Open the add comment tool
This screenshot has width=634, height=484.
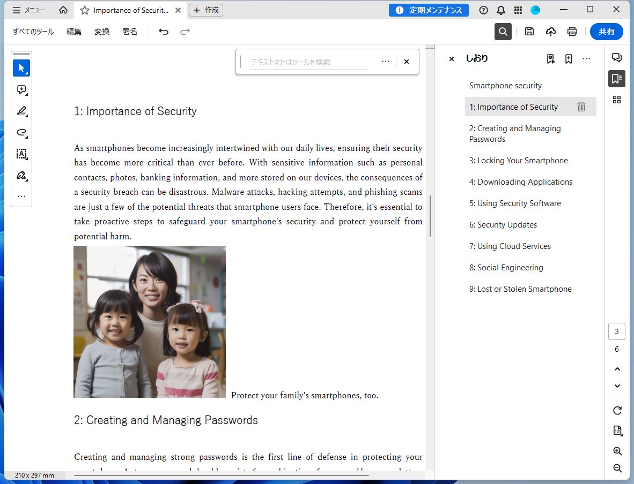click(21, 89)
